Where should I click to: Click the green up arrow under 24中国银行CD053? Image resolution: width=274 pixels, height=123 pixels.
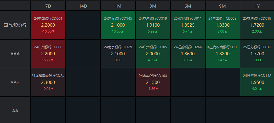(226, 31)
